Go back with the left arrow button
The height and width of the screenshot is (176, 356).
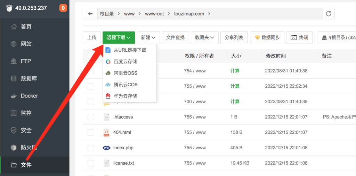(90, 14)
